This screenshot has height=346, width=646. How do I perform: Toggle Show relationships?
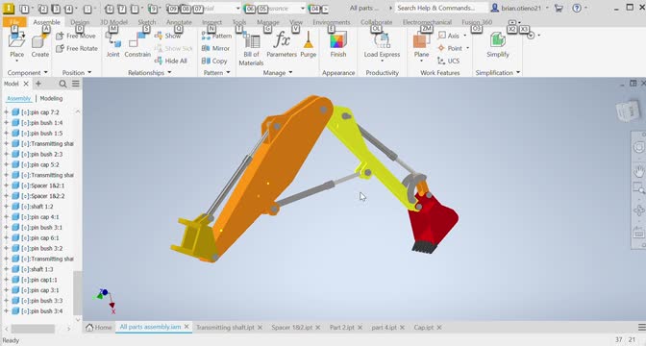click(x=167, y=36)
